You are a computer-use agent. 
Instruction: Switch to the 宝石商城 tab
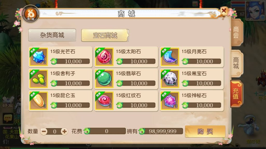(105, 35)
